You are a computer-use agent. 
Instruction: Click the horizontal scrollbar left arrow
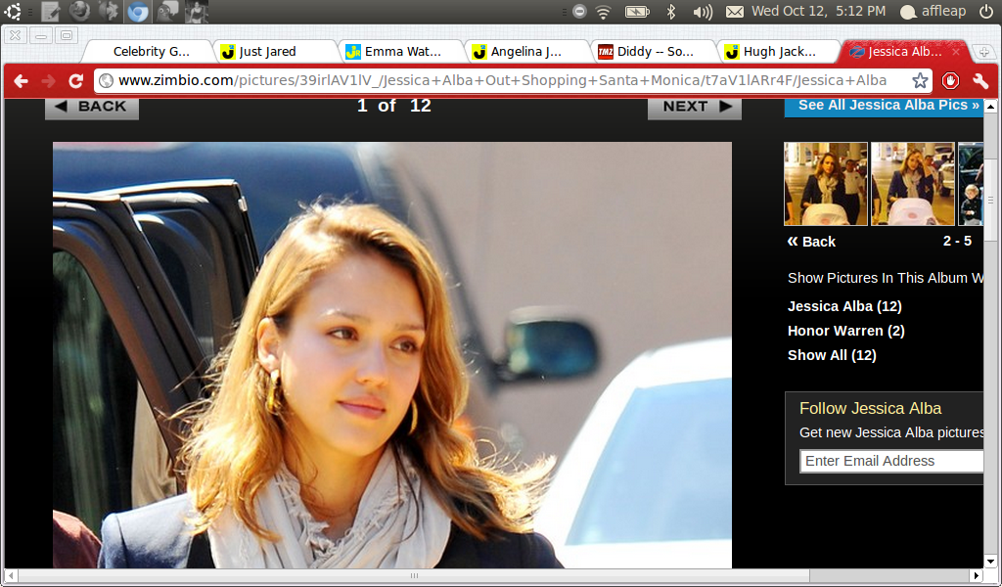(x=12, y=575)
